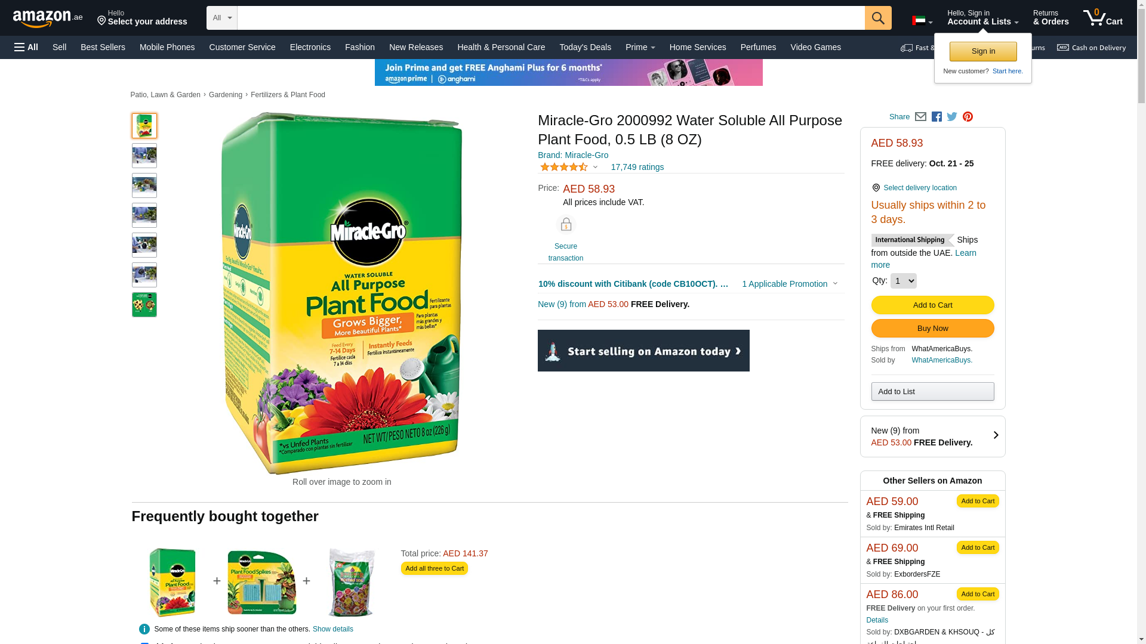Click the search magnifier button
The image size is (1146, 644).
coord(877,18)
